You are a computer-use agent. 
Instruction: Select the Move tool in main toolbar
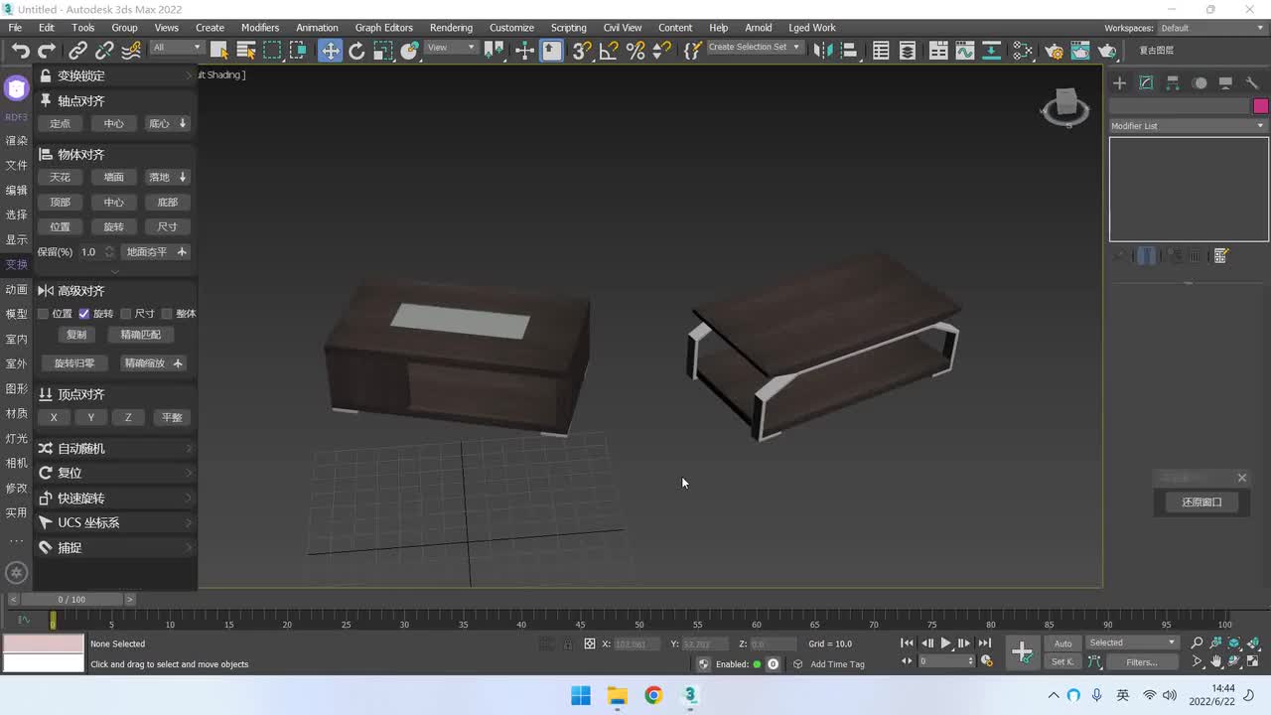click(330, 51)
